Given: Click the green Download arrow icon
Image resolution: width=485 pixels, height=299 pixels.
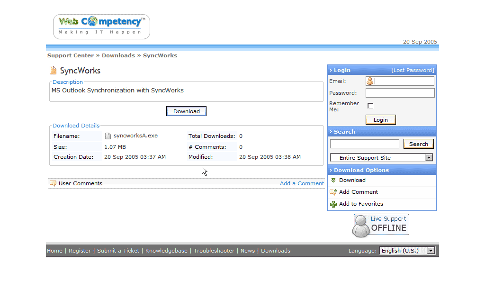Looking at the screenshot, I should 333,180.
